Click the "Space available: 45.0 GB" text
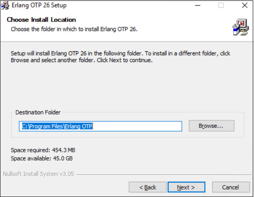 (x=42, y=158)
